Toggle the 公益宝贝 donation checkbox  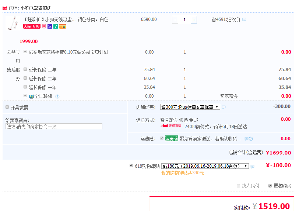pyautogui.click(x=25, y=51)
